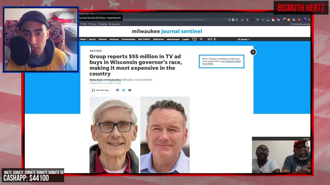Open a new browser tab with plus
330x185 pixels.
point(92,14)
